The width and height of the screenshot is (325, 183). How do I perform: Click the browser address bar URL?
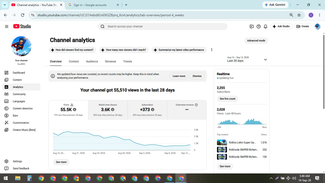(x=111, y=15)
